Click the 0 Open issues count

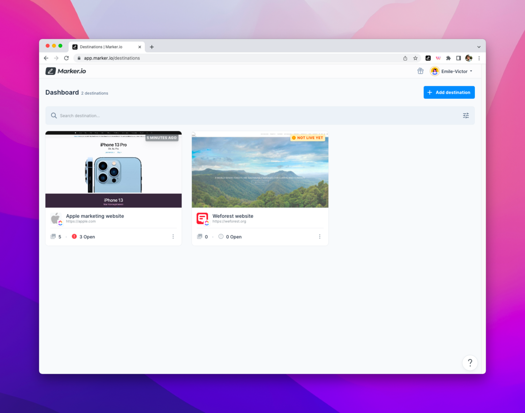pos(234,237)
